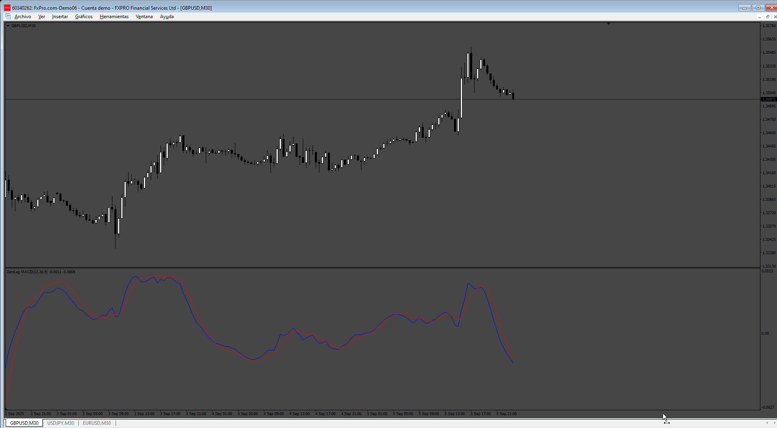Switch to the USDJPY,M30 chart tab
The height and width of the screenshot is (428, 777).
tap(61, 423)
